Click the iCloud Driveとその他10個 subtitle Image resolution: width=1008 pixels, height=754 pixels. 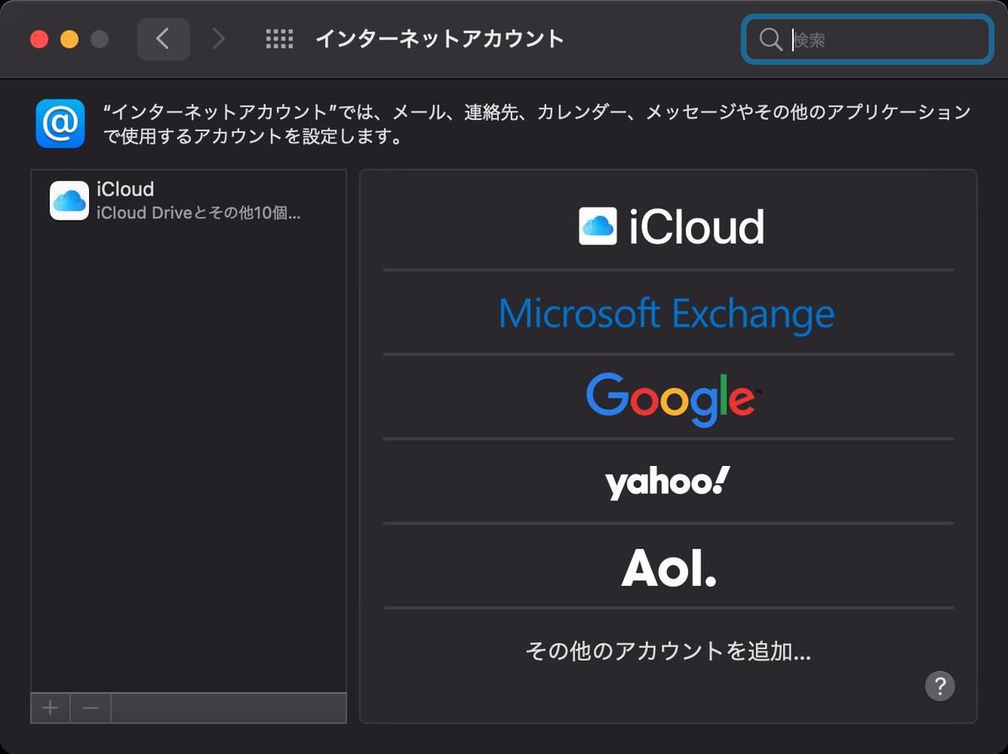click(198, 212)
